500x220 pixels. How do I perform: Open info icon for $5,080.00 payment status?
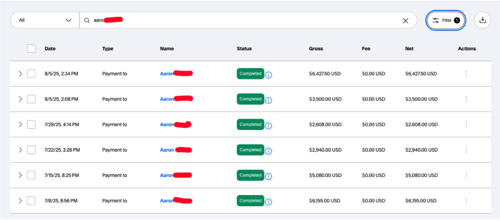tap(269, 177)
